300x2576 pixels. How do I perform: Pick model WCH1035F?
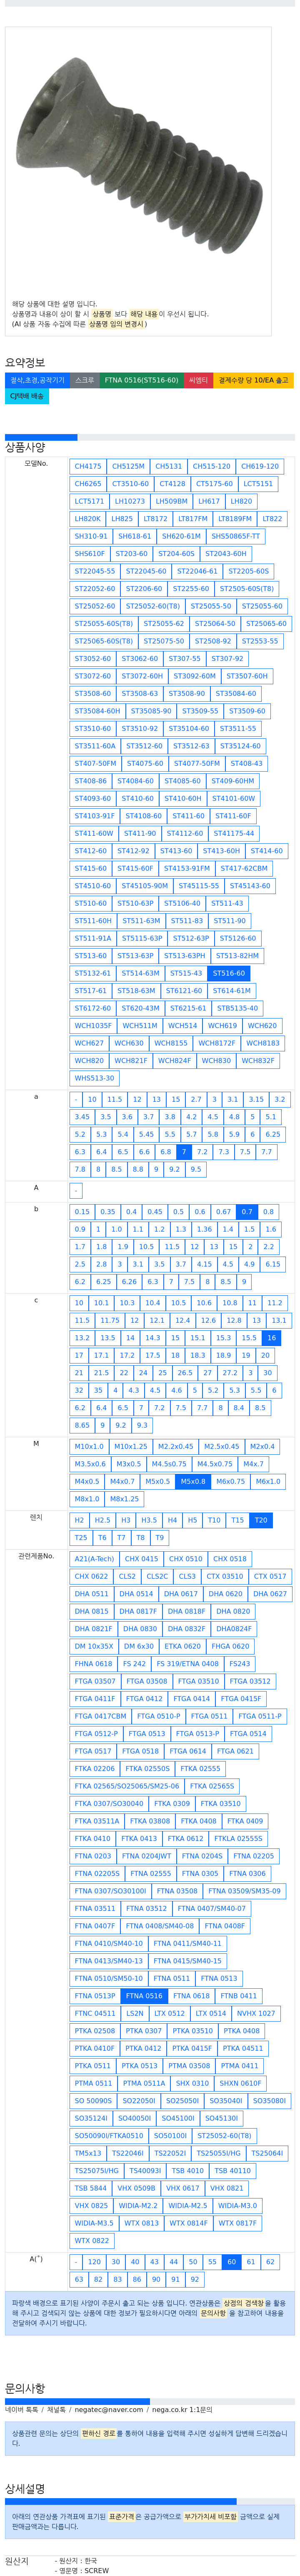[93, 1026]
